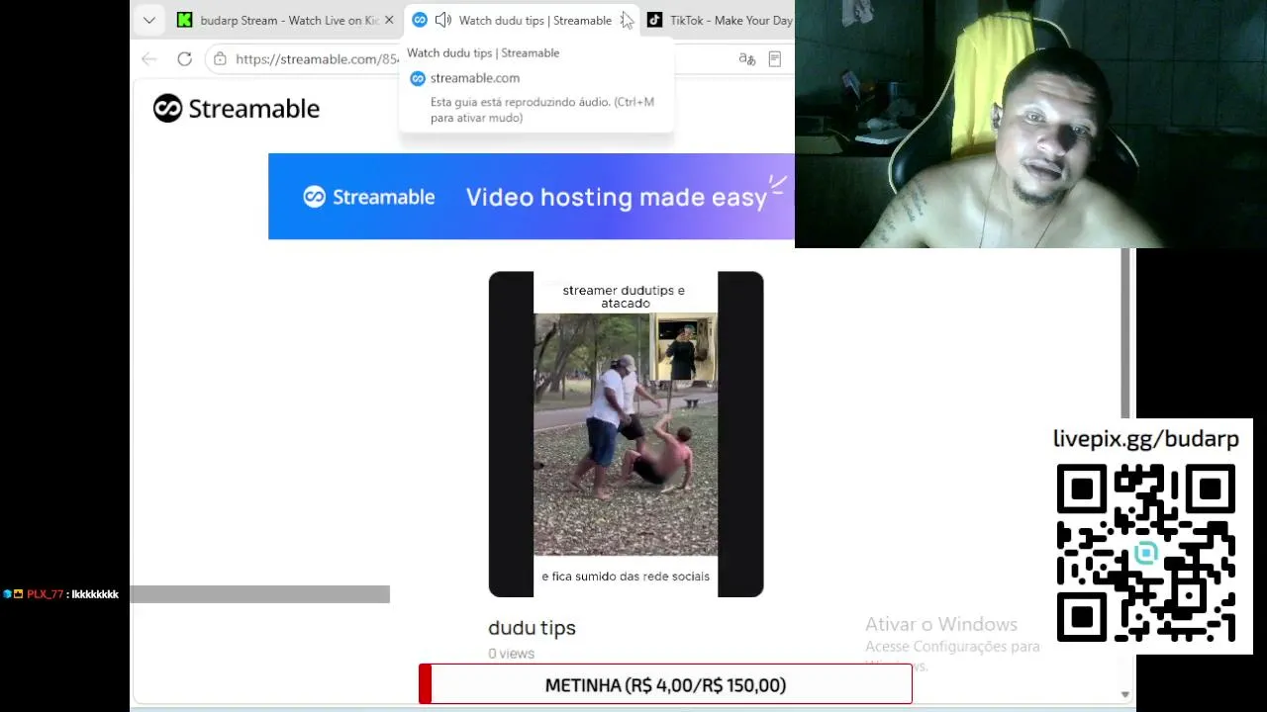Open the tab list dropdown arrow
The width and height of the screenshot is (1267, 712).
148,20
